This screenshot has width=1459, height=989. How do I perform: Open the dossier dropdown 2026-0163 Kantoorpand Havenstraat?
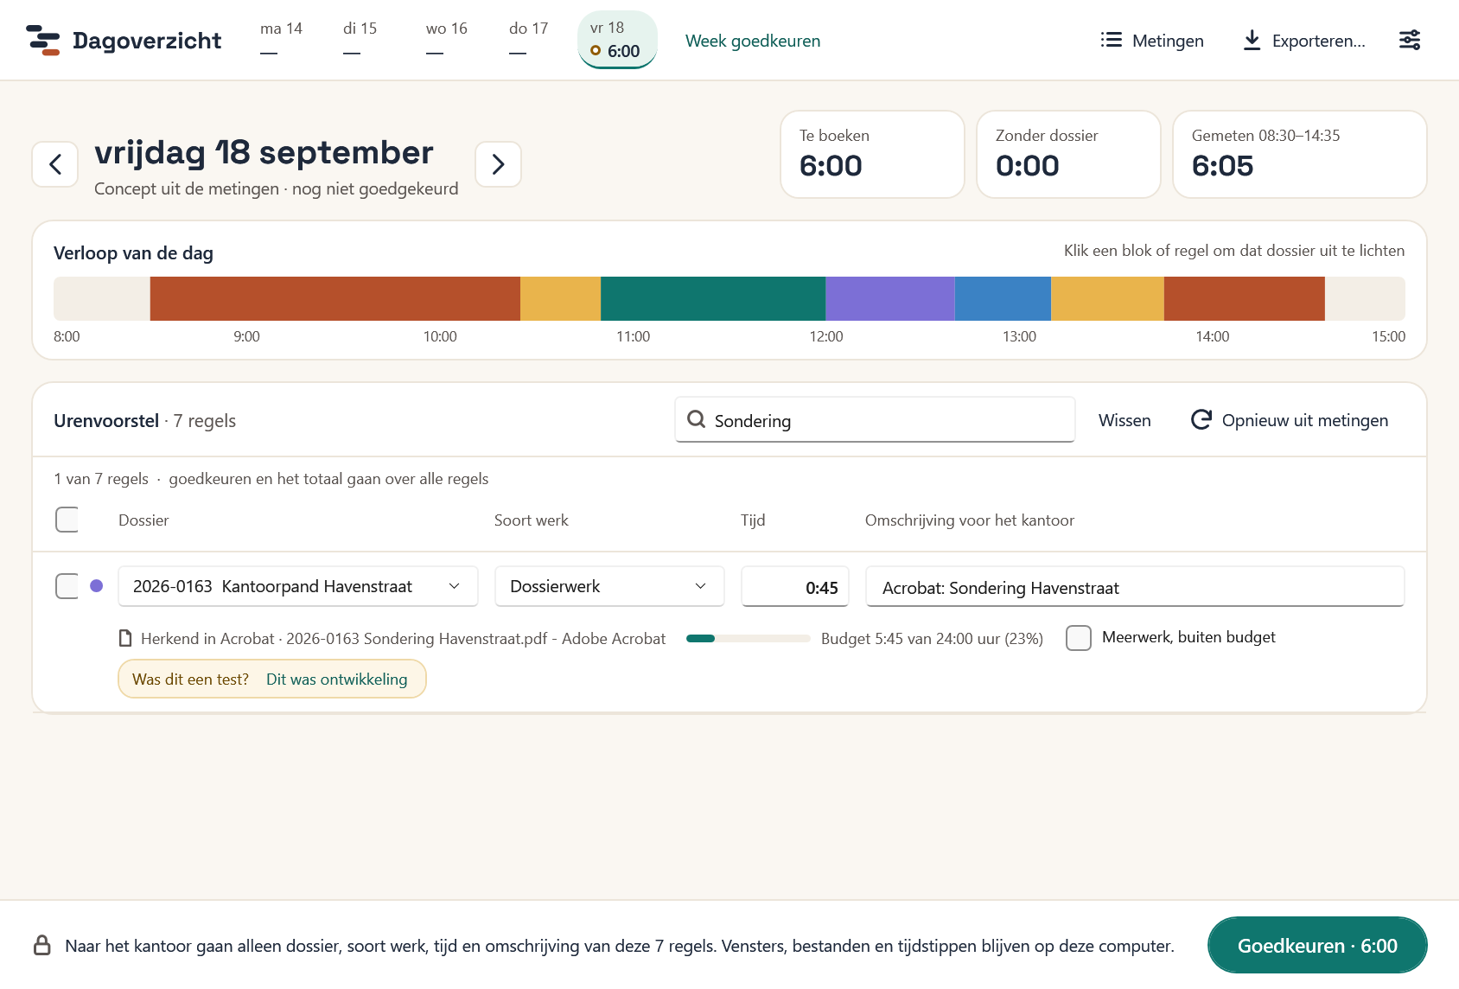(298, 586)
